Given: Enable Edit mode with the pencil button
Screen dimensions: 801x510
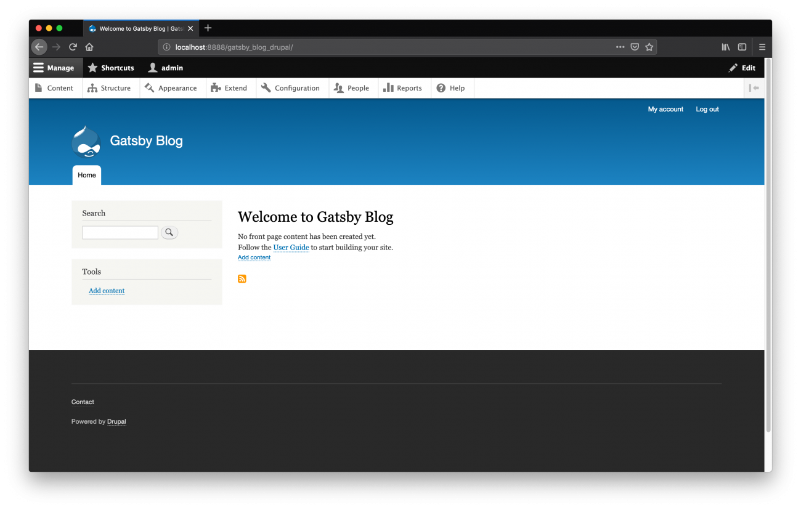Looking at the screenshot, I should 742,68.
